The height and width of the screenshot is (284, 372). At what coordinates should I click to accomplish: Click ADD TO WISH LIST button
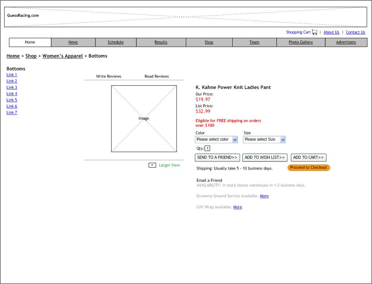coord(265,158)
